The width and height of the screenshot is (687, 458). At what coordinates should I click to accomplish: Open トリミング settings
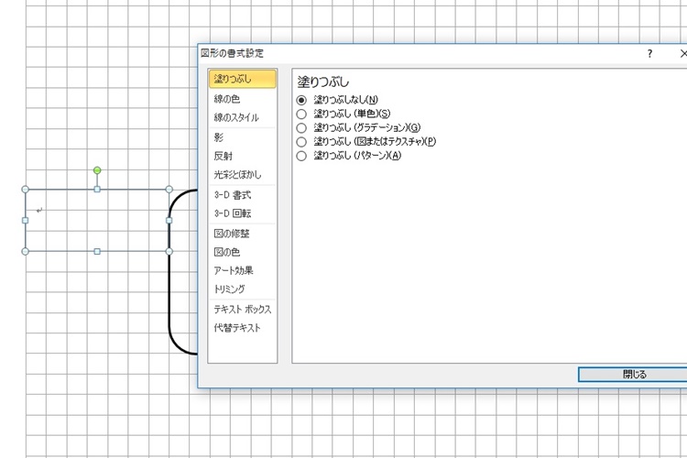click(229, 289)
